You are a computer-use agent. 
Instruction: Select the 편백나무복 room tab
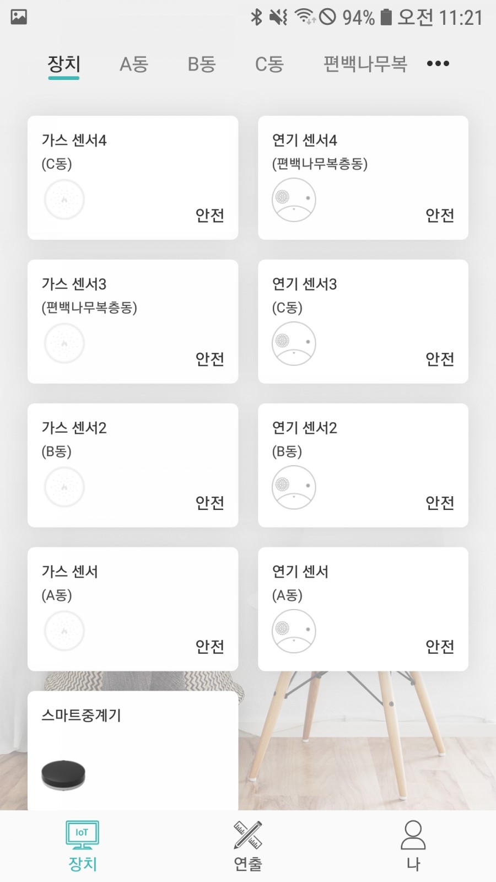point(365,64)
